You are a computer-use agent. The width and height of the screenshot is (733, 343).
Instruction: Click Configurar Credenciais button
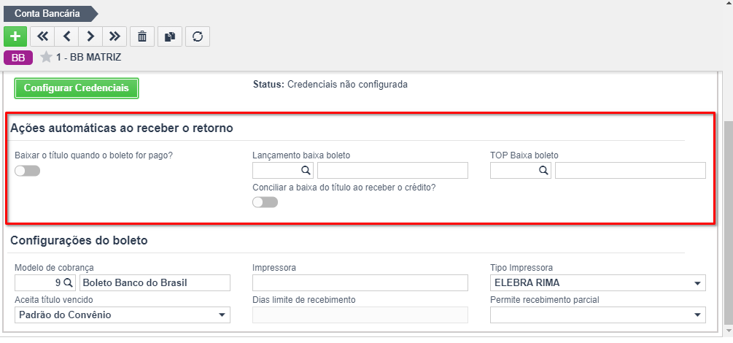coord(77,88)
